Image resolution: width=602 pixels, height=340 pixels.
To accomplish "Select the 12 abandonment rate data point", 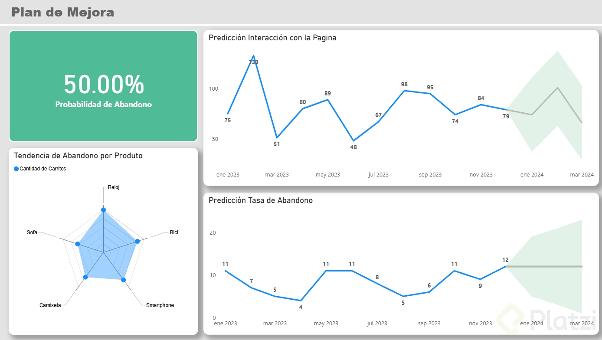I will click(x=506, y=266).
